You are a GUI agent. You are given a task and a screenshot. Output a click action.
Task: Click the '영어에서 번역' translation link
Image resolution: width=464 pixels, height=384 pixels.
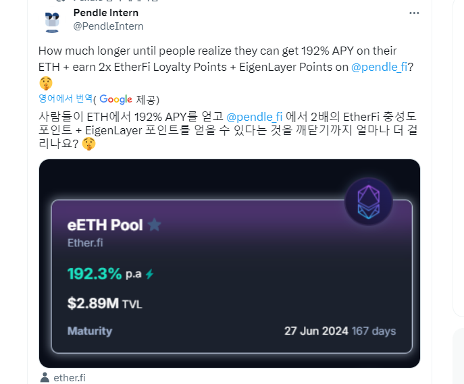click(66, 99)
